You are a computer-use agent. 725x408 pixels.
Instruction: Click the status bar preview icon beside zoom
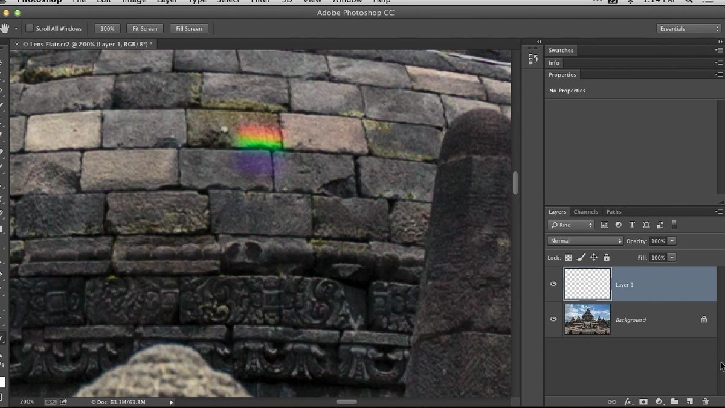51,401
